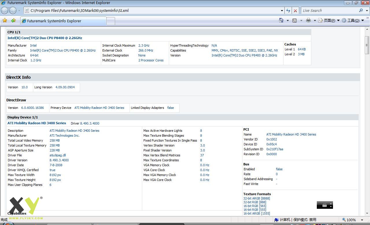Viewport: 370px width, 225px height.
Task: Stop loading with the red X icon
Action: coord(295,11)
